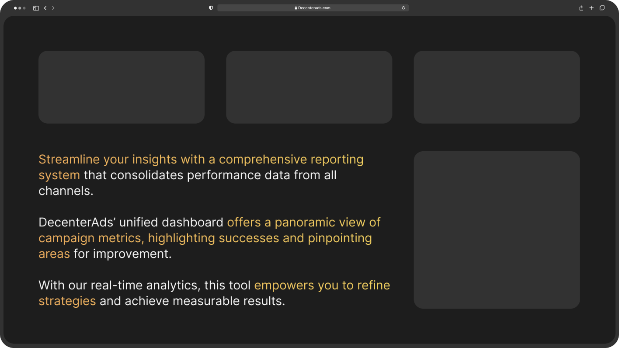Click the lock icon beside Decenterads.com
Viewport: 619px width, 348px height.
point(296,8)
